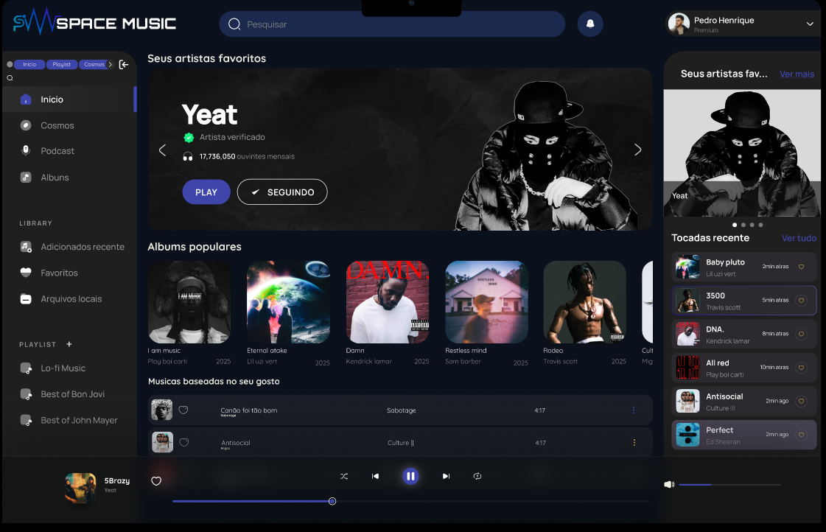Like the Antisocial track in list
Screen dimensions: 826x532
pyautogui.click(x=184, y=442)
